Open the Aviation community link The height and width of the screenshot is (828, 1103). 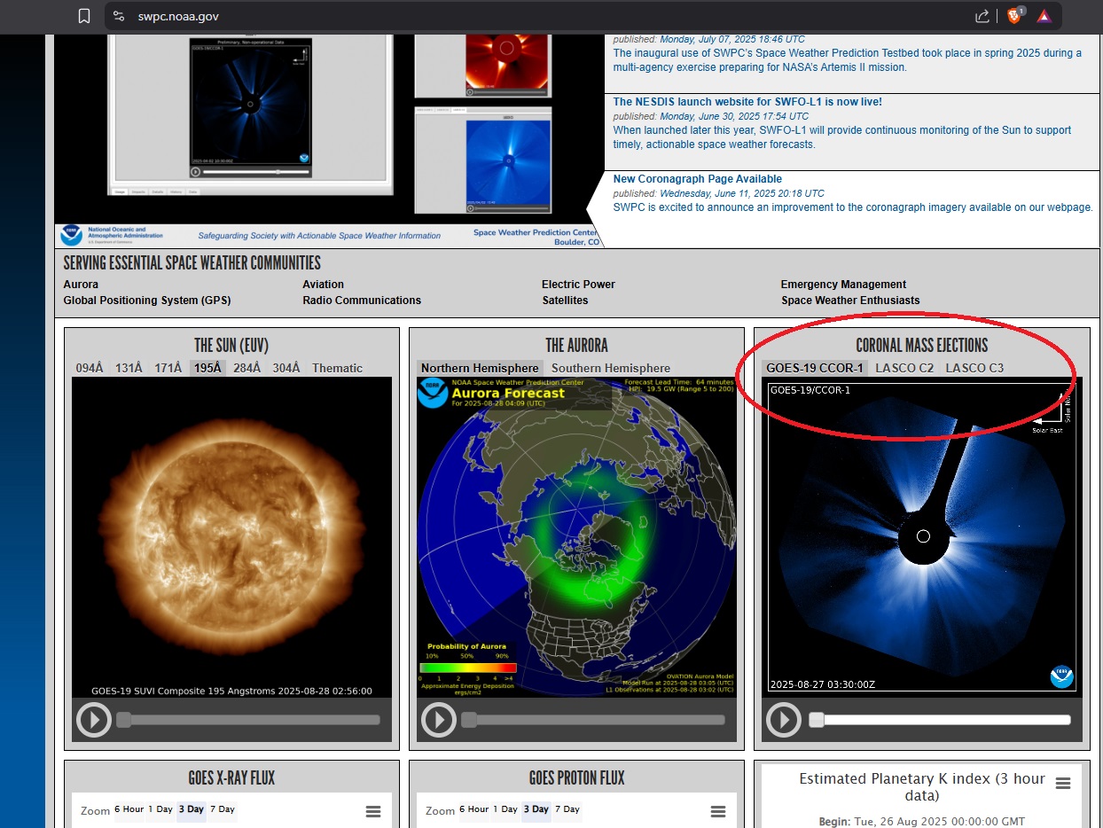[x=323, y=285]
